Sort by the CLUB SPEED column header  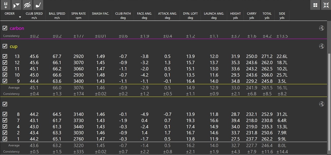pyautogui.click(x=34, y=15)
